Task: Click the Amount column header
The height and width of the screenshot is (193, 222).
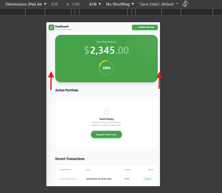Action: 127,169
